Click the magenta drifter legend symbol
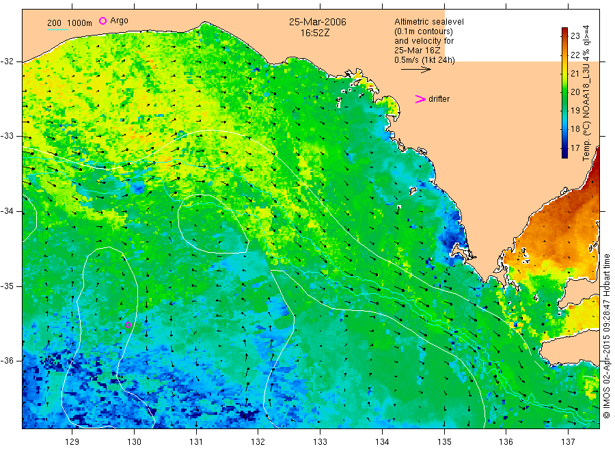This screenshot has width=615, height=451. [420, 99]
